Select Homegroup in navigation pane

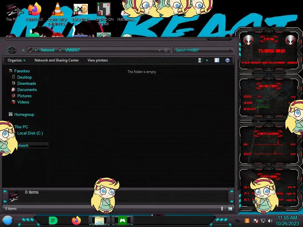pos(24,114)
